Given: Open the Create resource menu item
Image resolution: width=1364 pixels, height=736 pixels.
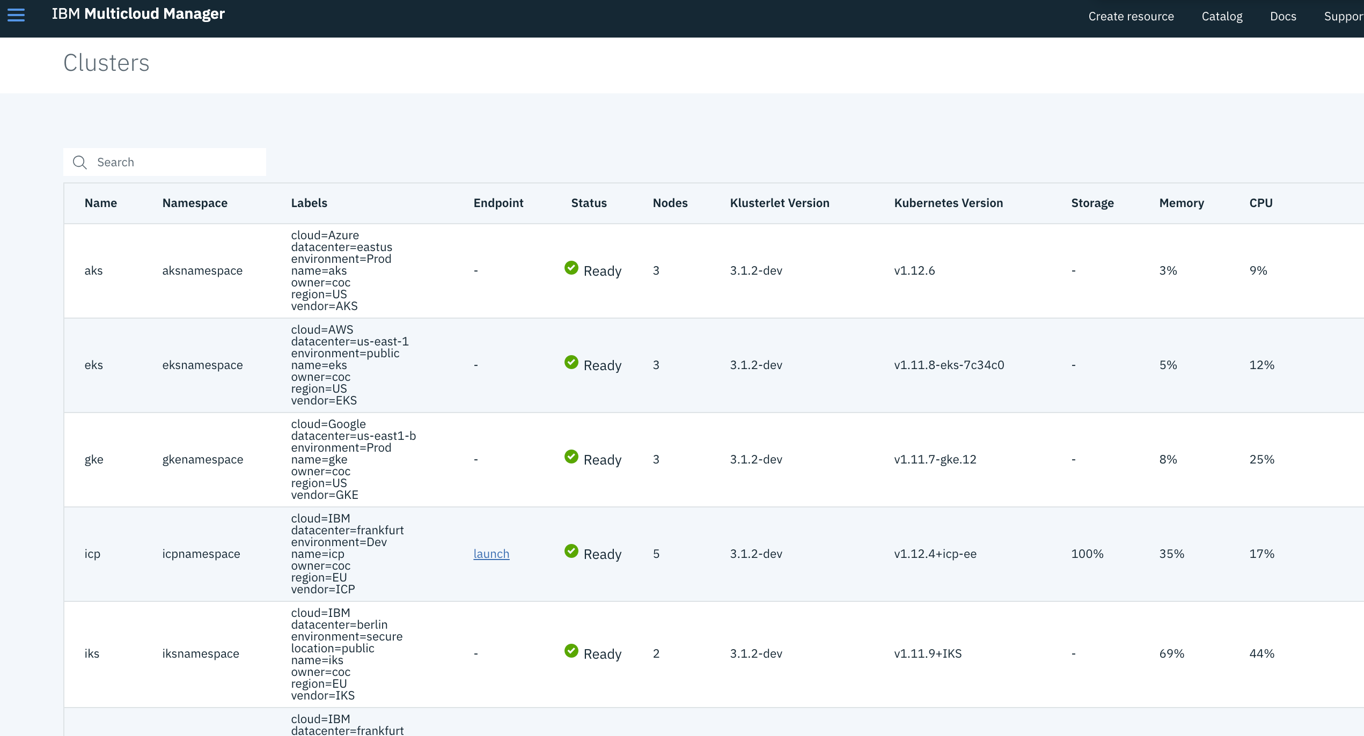Looking at the screenshot, I should tap(1131, 17).
